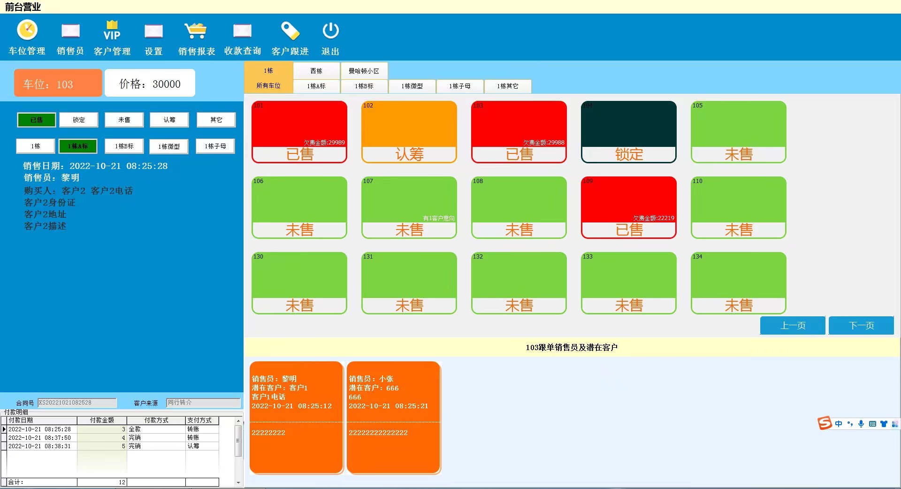Click the 上一页 button
The image size is (901, 489).
coord(792,326)
